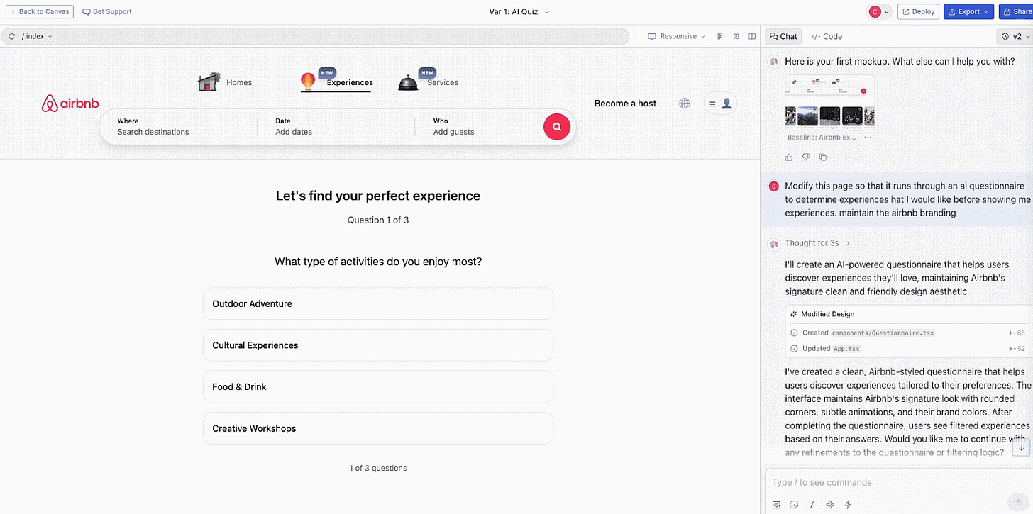Click the Question 1 of 3 text

[x=378, y=220]
